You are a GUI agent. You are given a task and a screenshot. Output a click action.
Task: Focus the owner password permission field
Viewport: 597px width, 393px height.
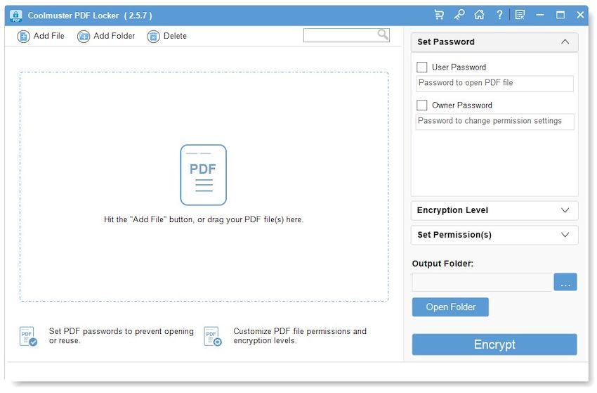494,122
